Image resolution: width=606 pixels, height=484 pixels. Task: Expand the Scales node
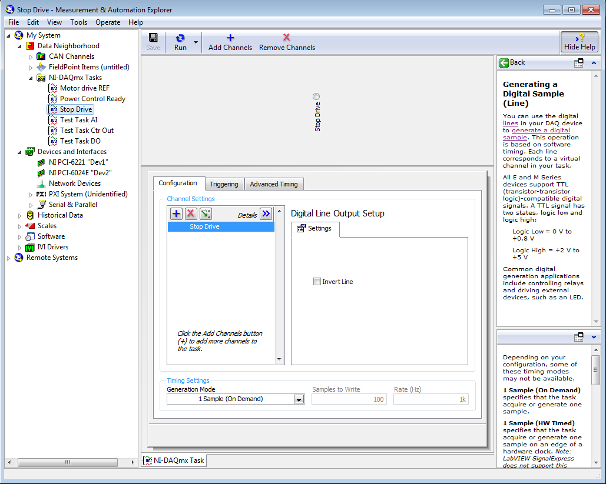(x=19, y=226)
